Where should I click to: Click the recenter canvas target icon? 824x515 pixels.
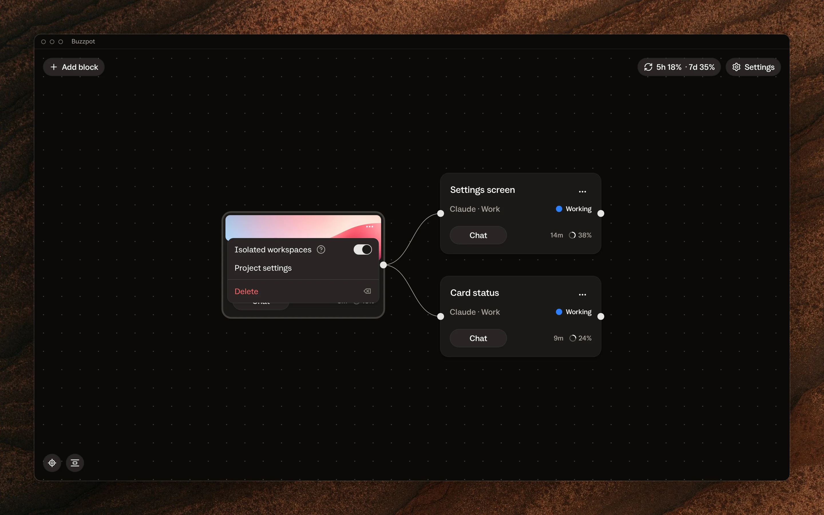[x=52, y=463]
